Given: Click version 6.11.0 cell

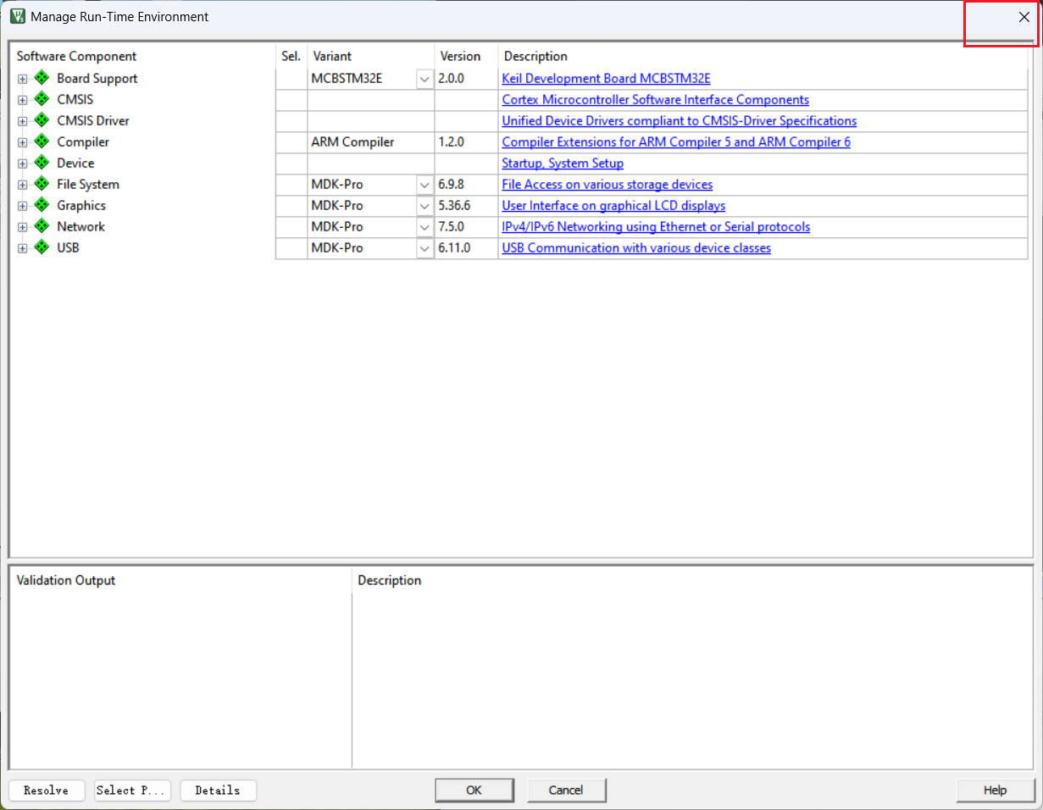Looking at the screenshot, I should (x=467, y=248).
